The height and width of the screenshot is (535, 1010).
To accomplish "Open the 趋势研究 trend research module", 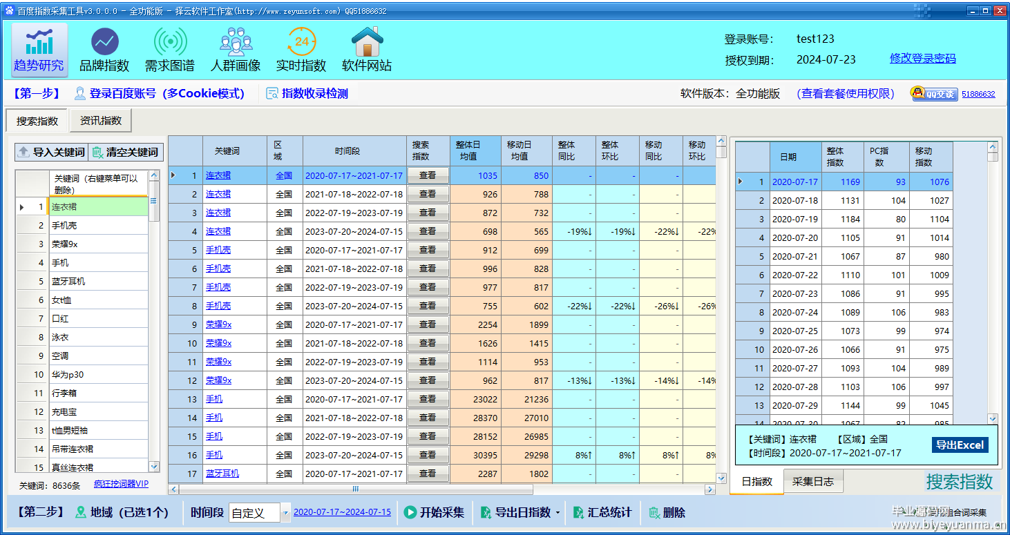I will 39,50.
